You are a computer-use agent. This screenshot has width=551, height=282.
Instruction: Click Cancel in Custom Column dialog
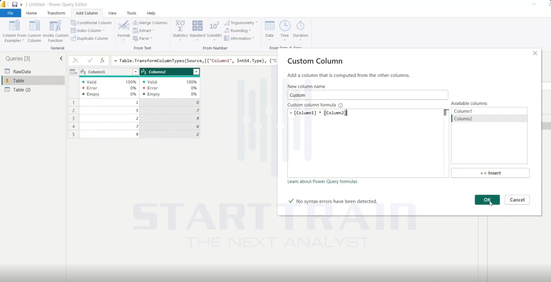[x=517, y=200]
